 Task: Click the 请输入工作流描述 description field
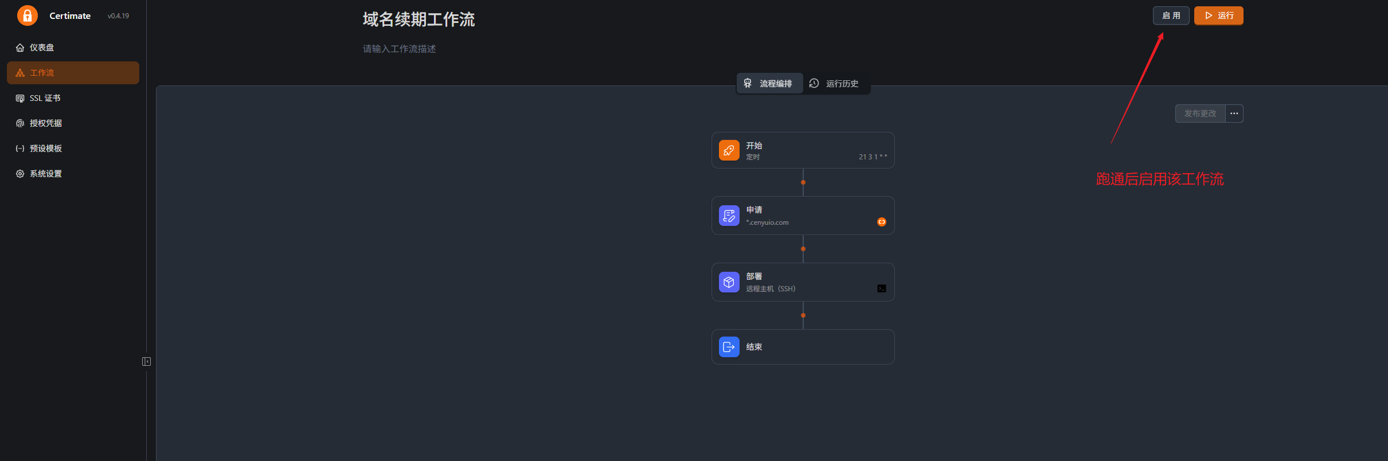(400, 49)
